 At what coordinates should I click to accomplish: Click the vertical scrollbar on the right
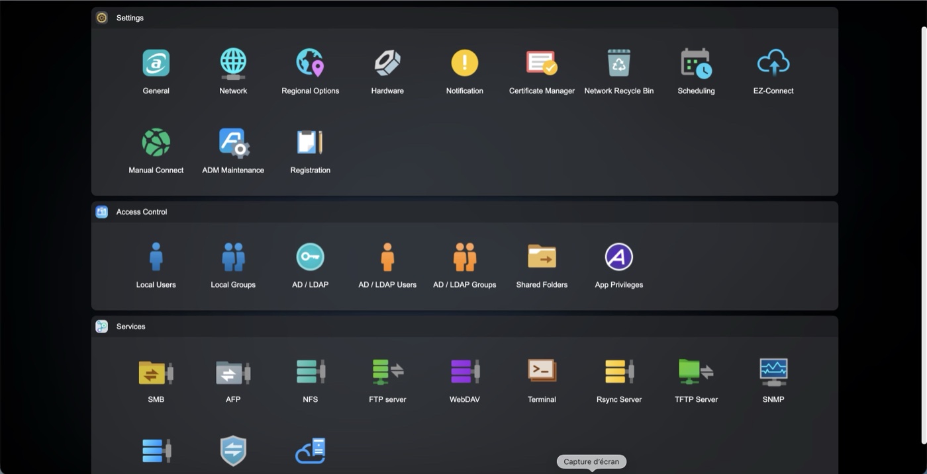click(x=924, y=235)
